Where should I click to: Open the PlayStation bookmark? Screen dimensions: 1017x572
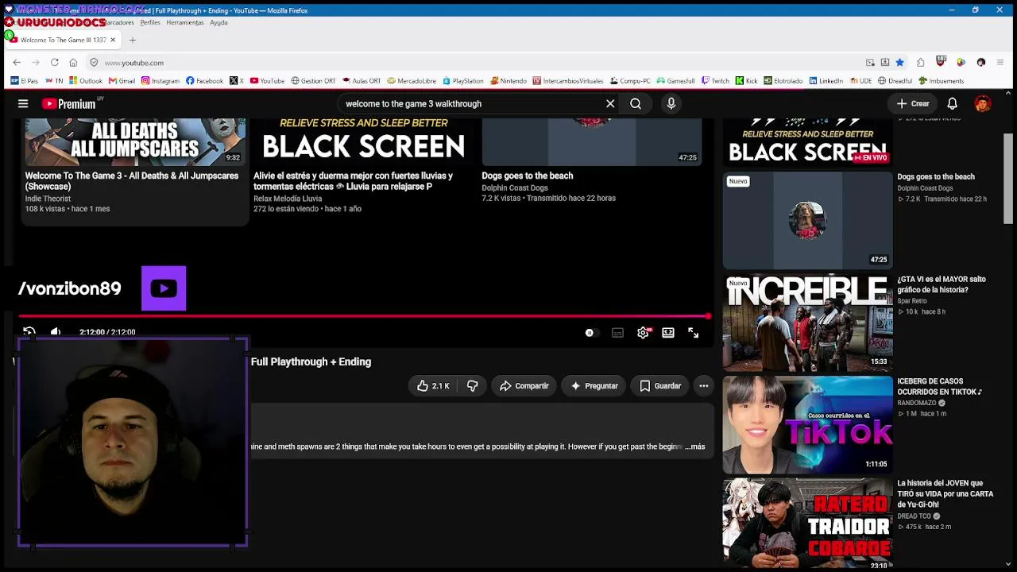(x=463, y=81)
